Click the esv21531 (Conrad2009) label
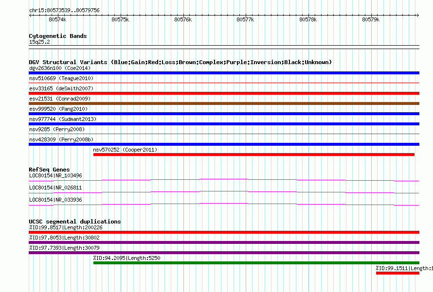The width and height of the screenshot is (433, 292). 60,99
